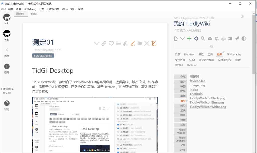Add a tag using the tag-plus icon
257x153 pixels.
click(125, 43)
